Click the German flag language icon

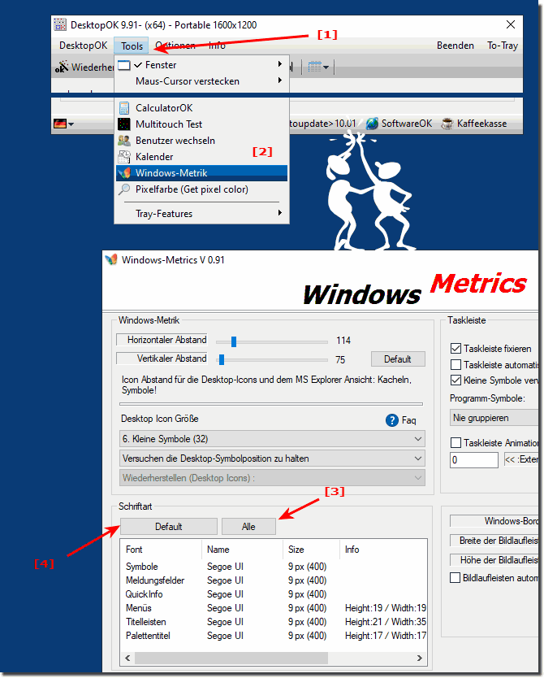click(60, 124)
